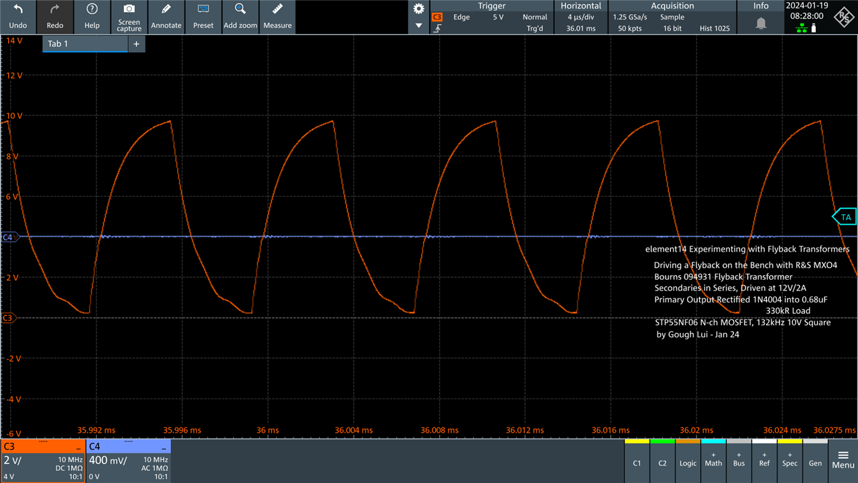Click the 16 bit resolution value
This screenshot has height=483, width=858.
pyautogui.click(x=673, y=29)
